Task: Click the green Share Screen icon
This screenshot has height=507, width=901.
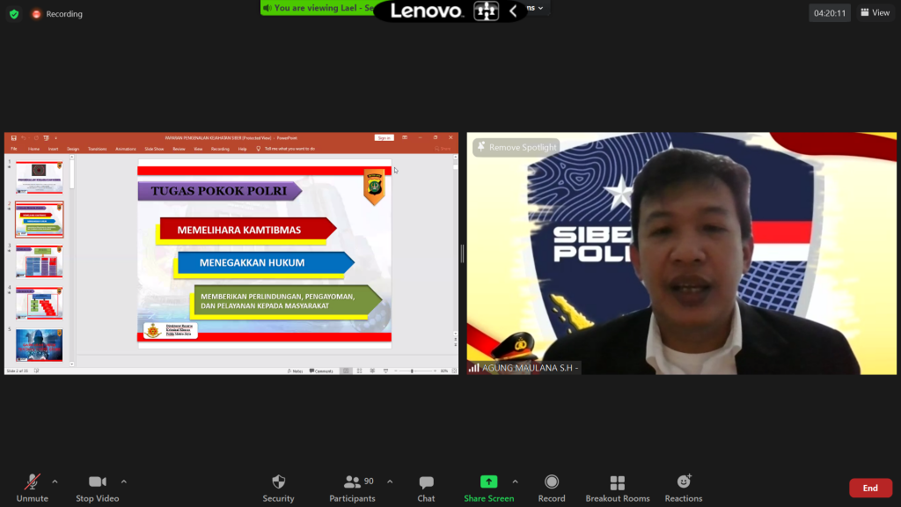Action: [x=488, y=481]
